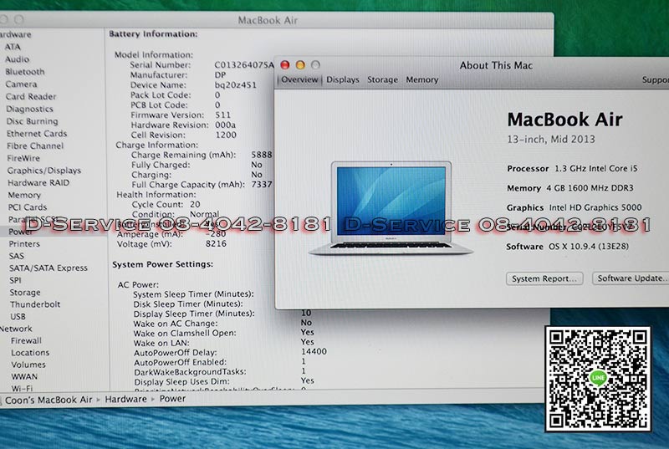Collapse the Network section in sidebar
669x449 pixels.
[x=16, y=329]
